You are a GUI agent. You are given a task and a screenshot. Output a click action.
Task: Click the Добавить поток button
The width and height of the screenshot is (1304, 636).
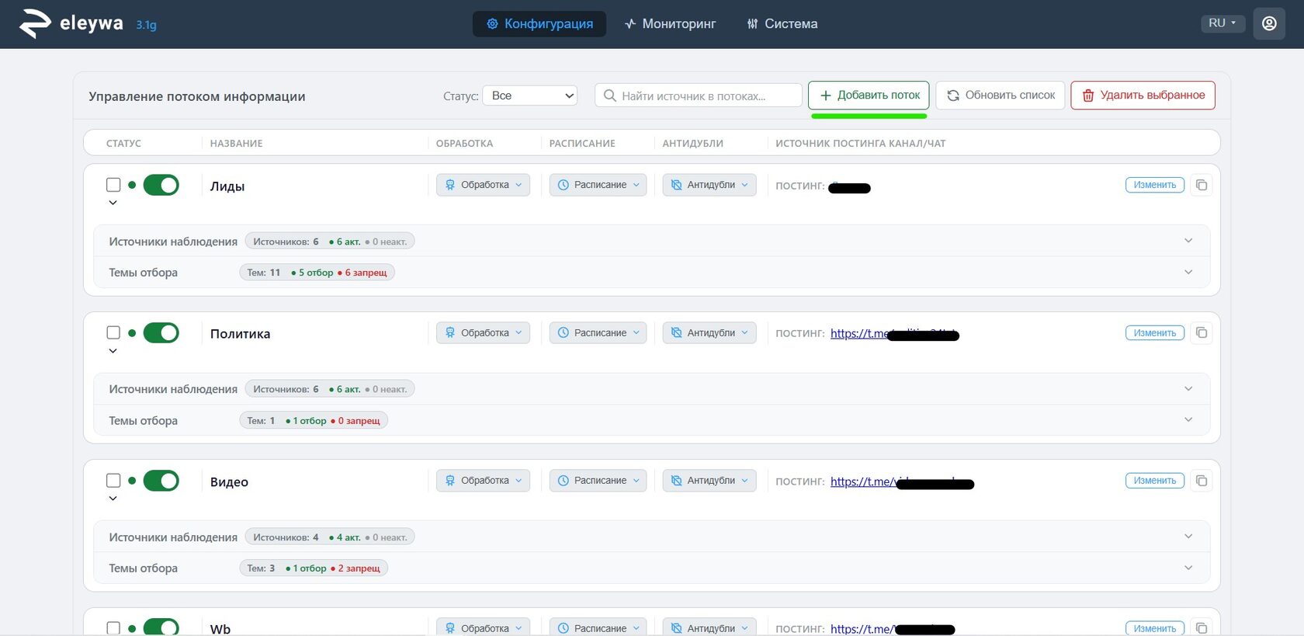869,96
